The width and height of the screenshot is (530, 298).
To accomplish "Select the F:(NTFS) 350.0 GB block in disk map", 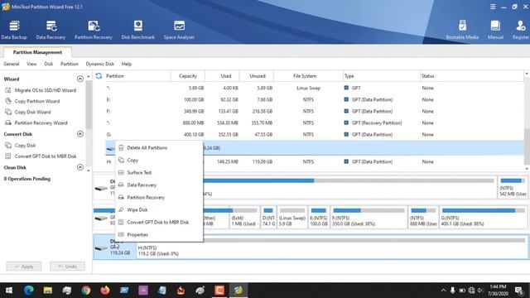I will click(x=369, y=217).
